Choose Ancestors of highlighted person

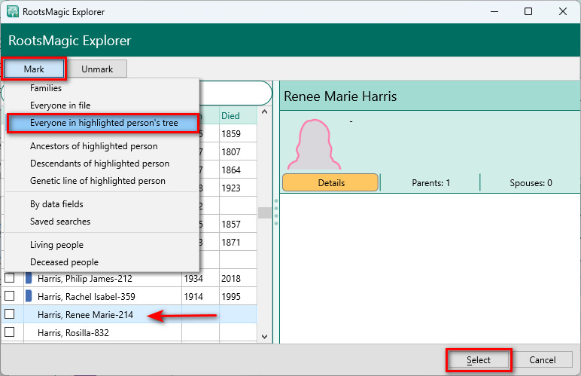[x=94, y=146]
